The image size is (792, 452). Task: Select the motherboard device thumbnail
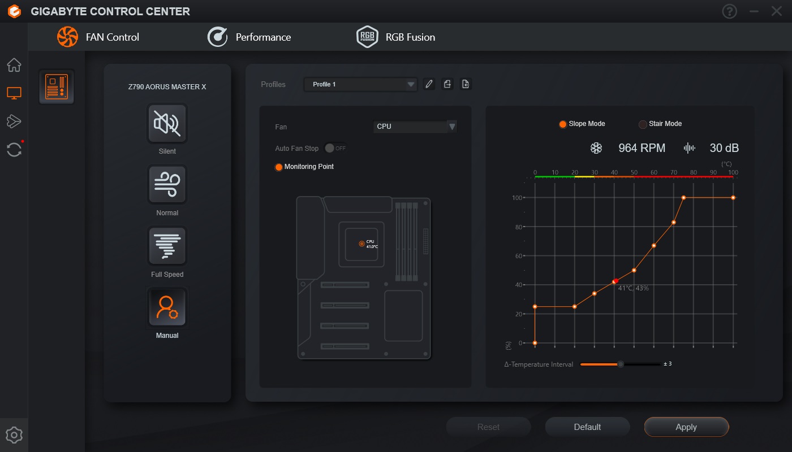click(x=57, y=87)
